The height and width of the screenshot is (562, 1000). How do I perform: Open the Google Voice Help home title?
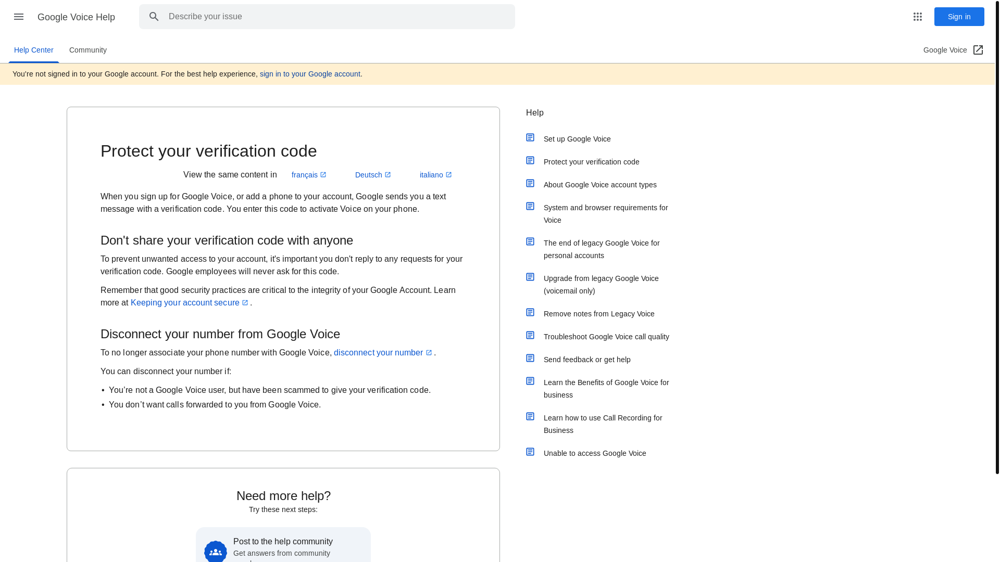point(76,17)
